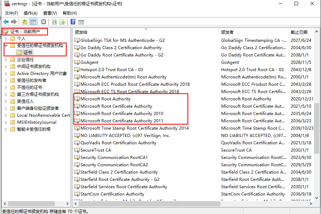Click folder icon next to 个人

[x=13, y=39]
